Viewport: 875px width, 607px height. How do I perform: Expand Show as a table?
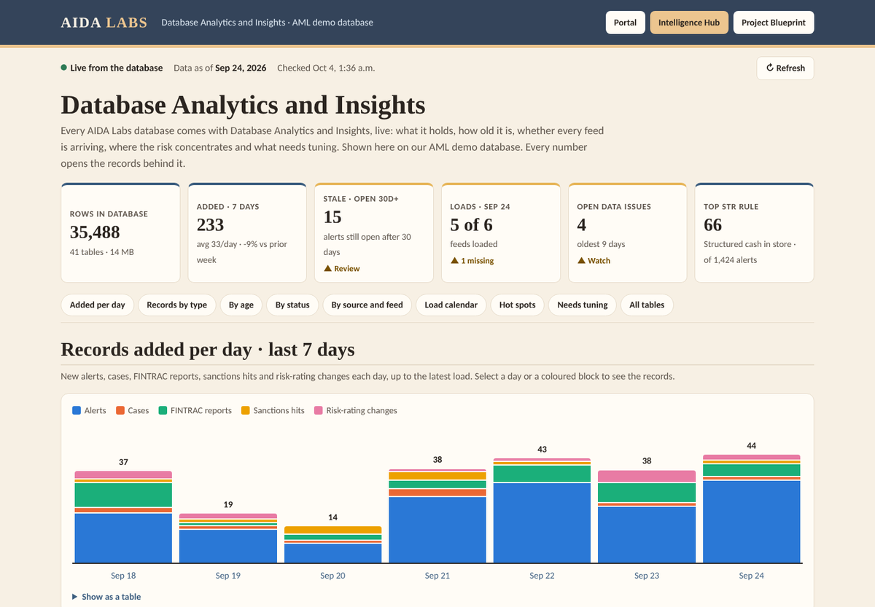(x=106, y=596)
